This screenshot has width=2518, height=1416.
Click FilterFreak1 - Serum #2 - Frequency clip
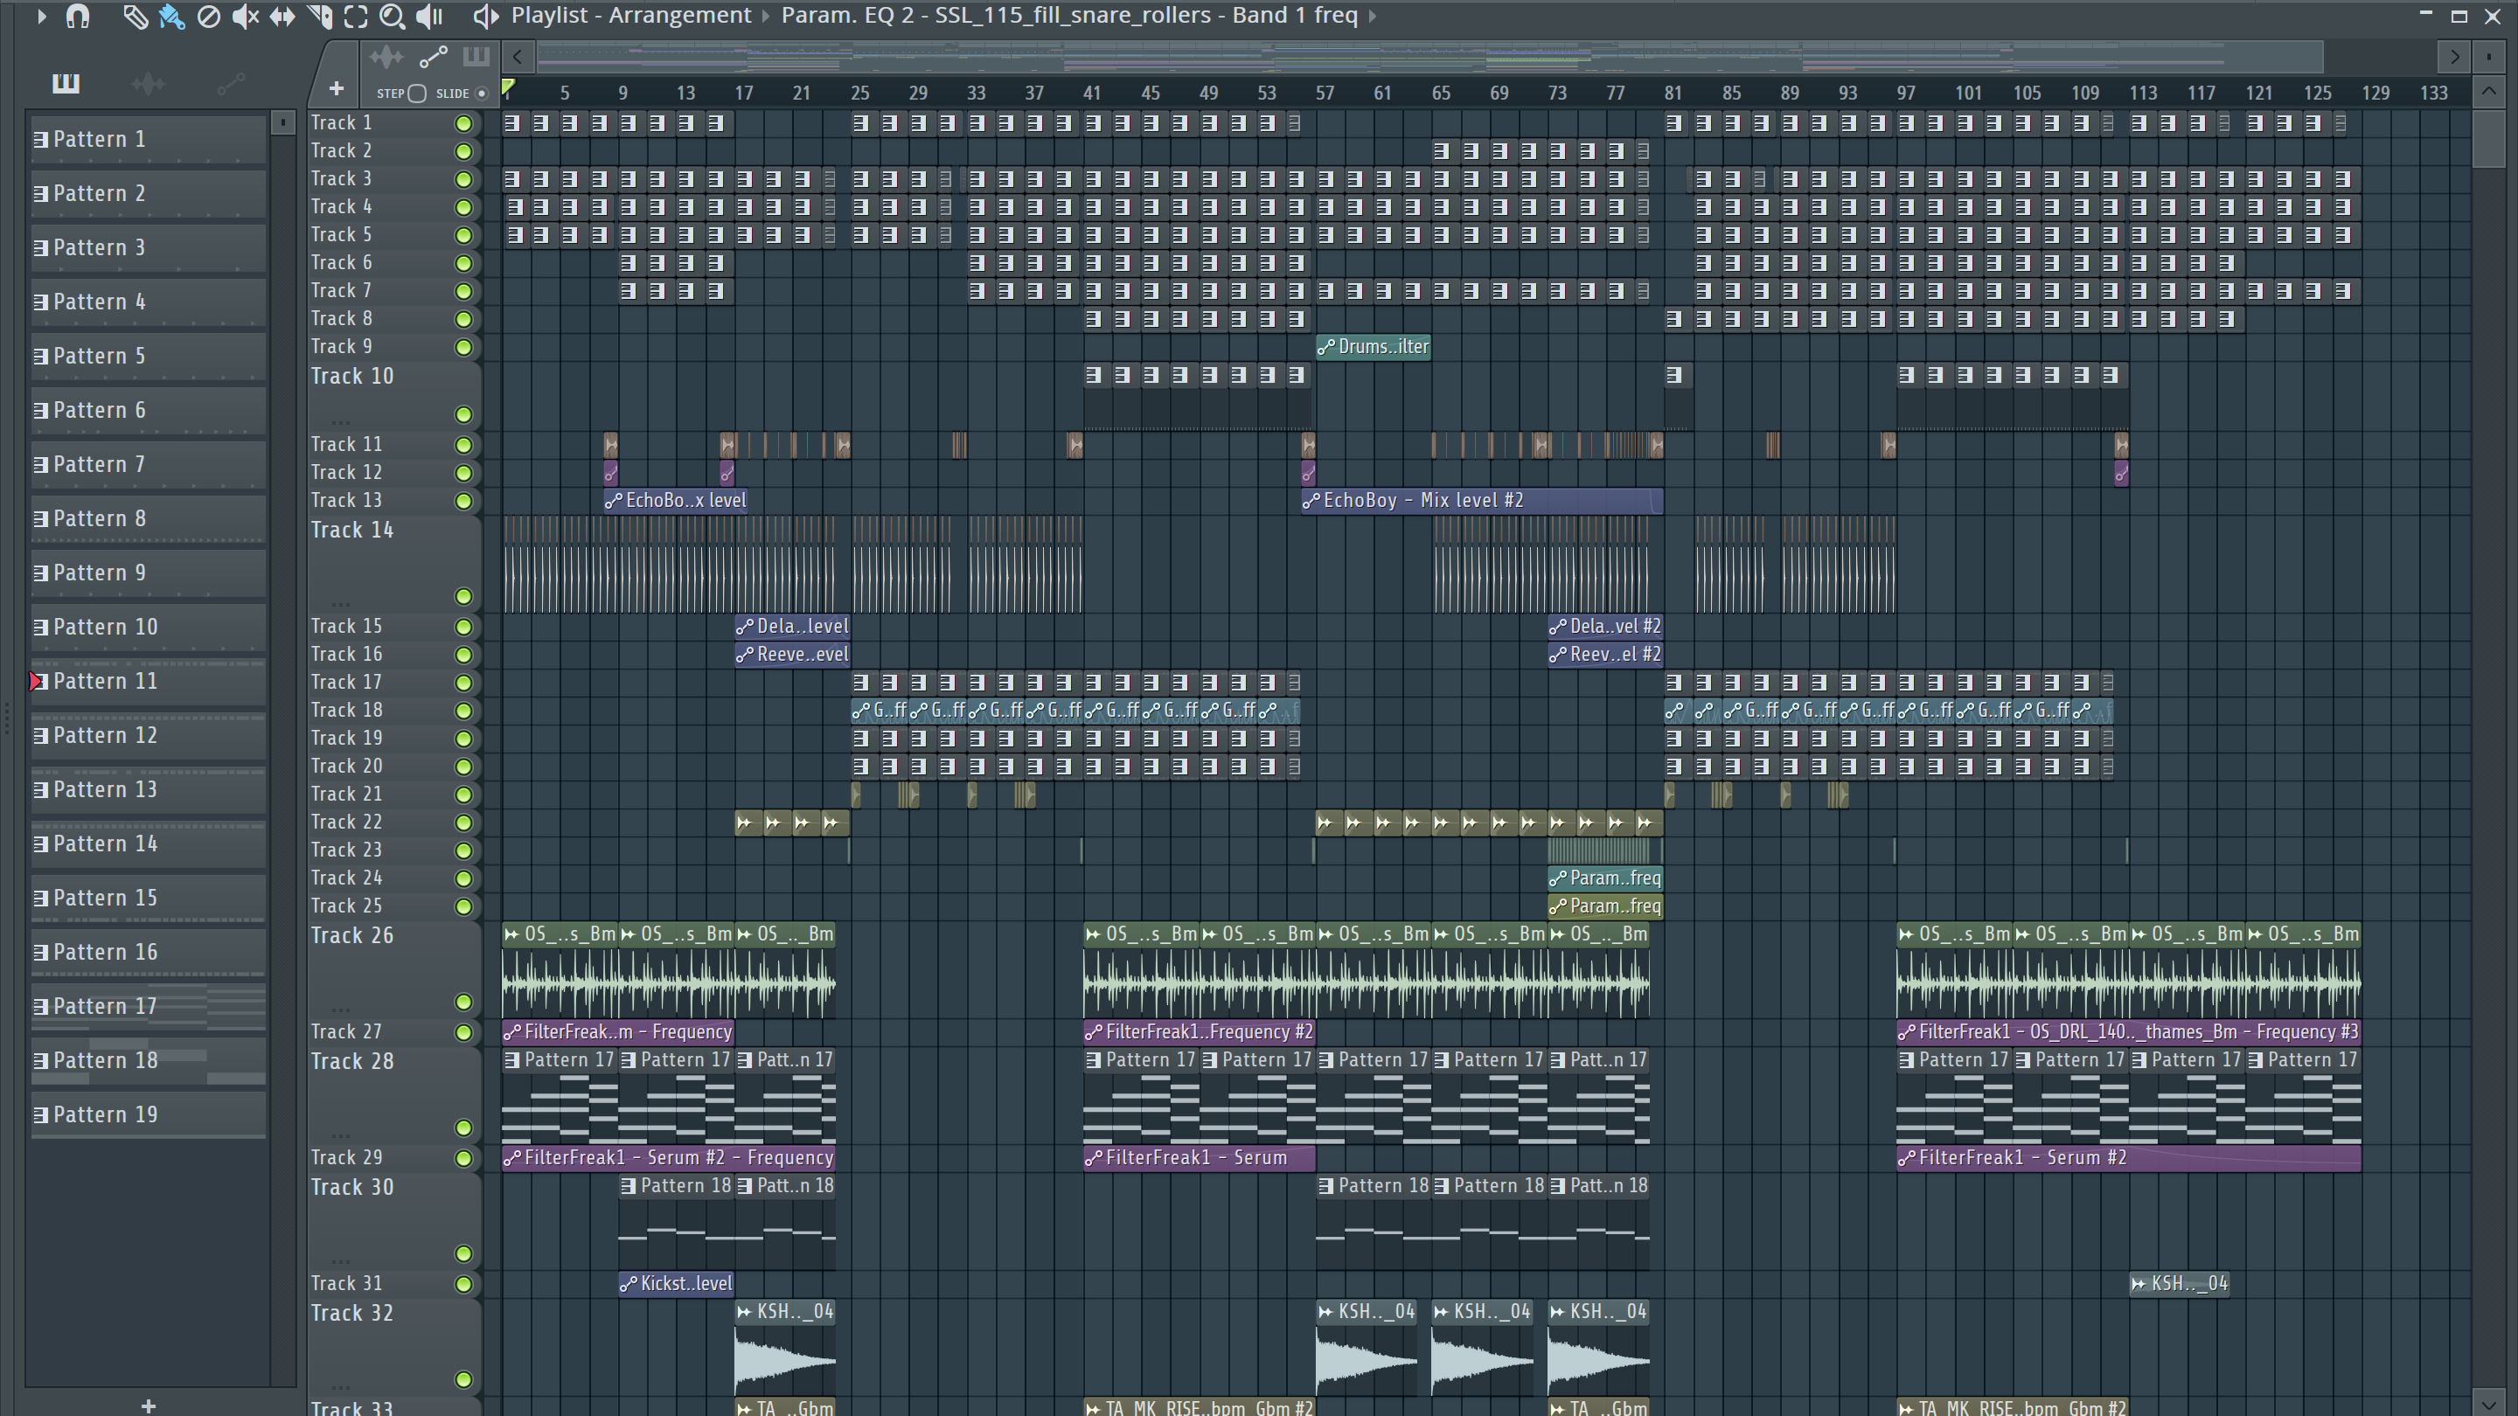(669, 1158)
